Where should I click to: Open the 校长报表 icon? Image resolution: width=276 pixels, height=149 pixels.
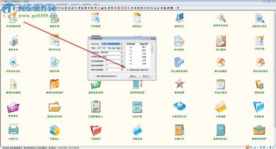click(x=179, y=41)
